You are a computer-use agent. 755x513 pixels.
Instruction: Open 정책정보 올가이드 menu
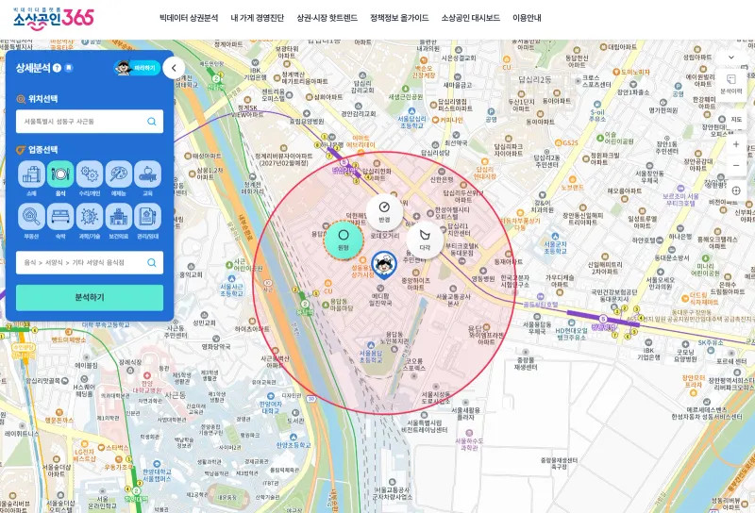[x=399, y=18]
